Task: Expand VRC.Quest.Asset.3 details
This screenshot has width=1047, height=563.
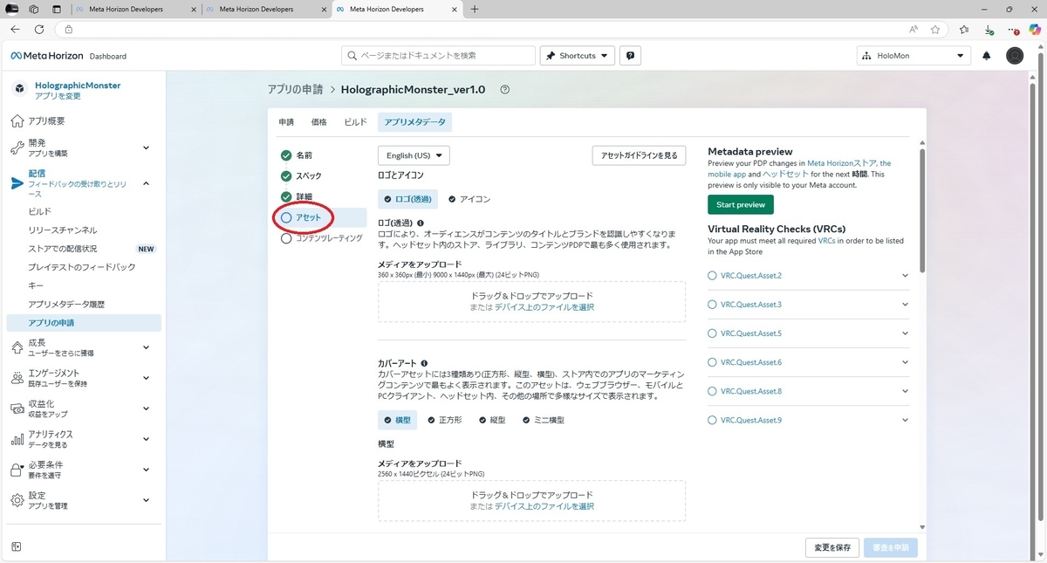Action: (905, 305)
